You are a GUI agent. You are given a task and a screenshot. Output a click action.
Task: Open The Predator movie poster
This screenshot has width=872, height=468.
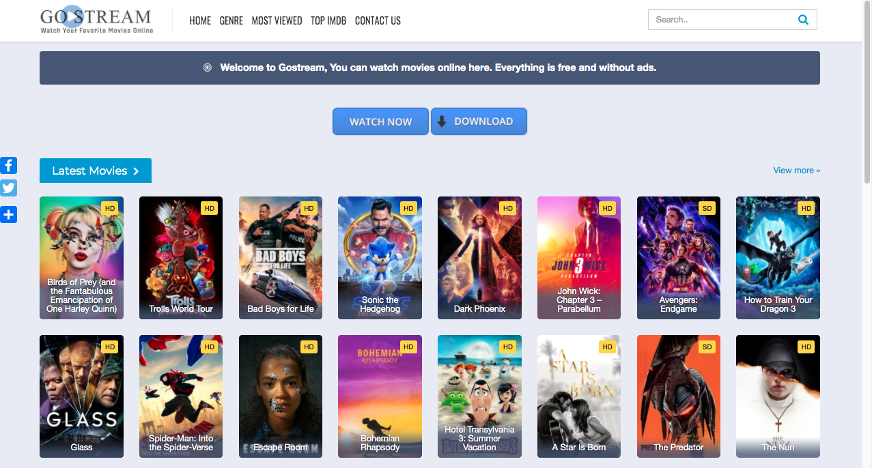pos(679,396)
